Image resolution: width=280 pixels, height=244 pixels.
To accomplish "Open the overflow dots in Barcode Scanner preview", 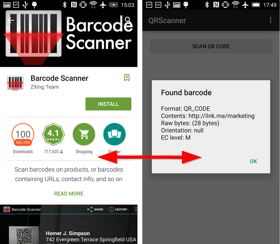I will pyautogui.click(x=136, y=209).
